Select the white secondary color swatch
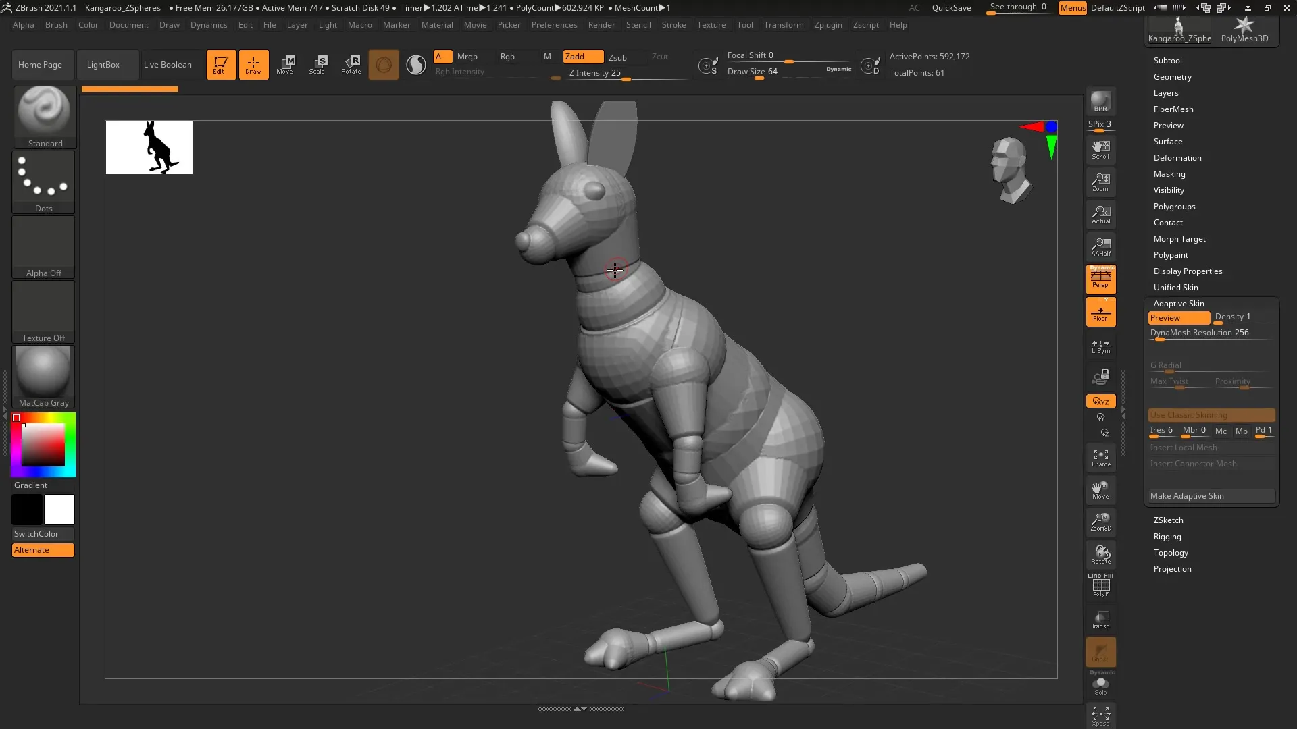 point(59,510)
